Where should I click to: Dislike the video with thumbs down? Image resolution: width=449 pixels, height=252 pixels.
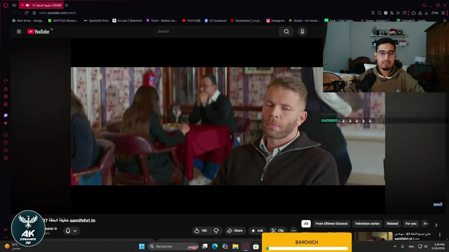tap(216, 231)
